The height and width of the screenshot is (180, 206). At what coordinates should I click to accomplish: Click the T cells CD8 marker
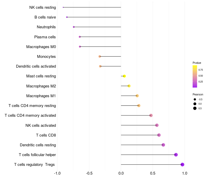(x=159, y=135)
